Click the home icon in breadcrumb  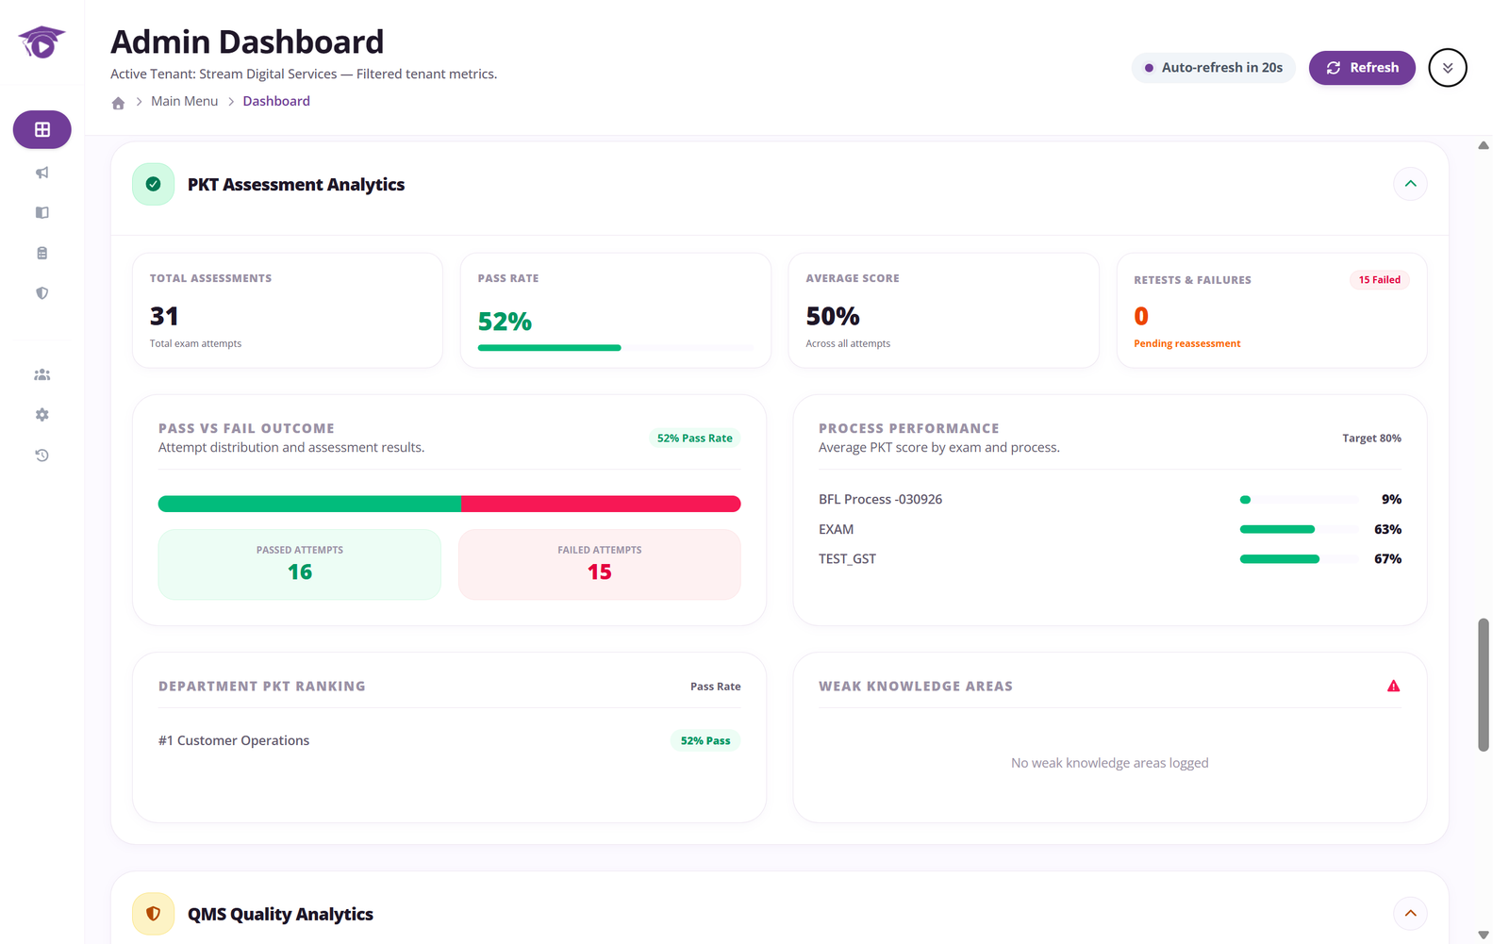118,103
